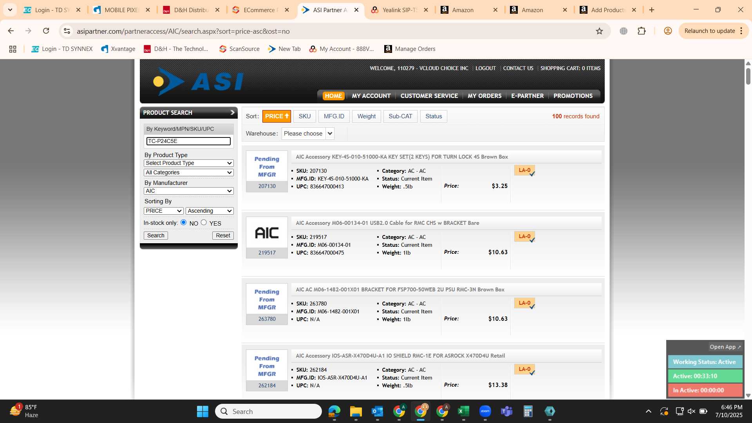The image size is (752, 423).
Task: Open All Categories dropdown
Action: point(189,172)
